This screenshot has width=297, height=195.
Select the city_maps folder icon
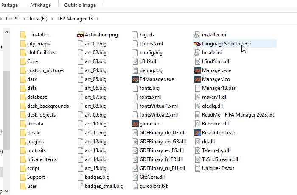23,44
